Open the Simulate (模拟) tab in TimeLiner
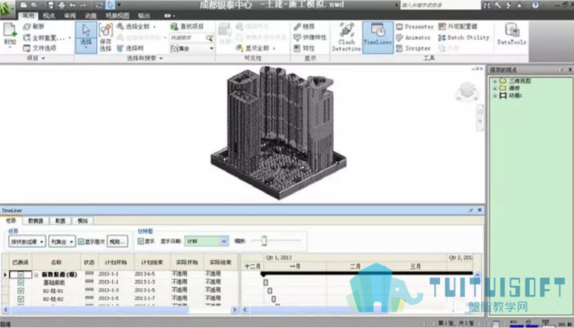 [83, 221]
